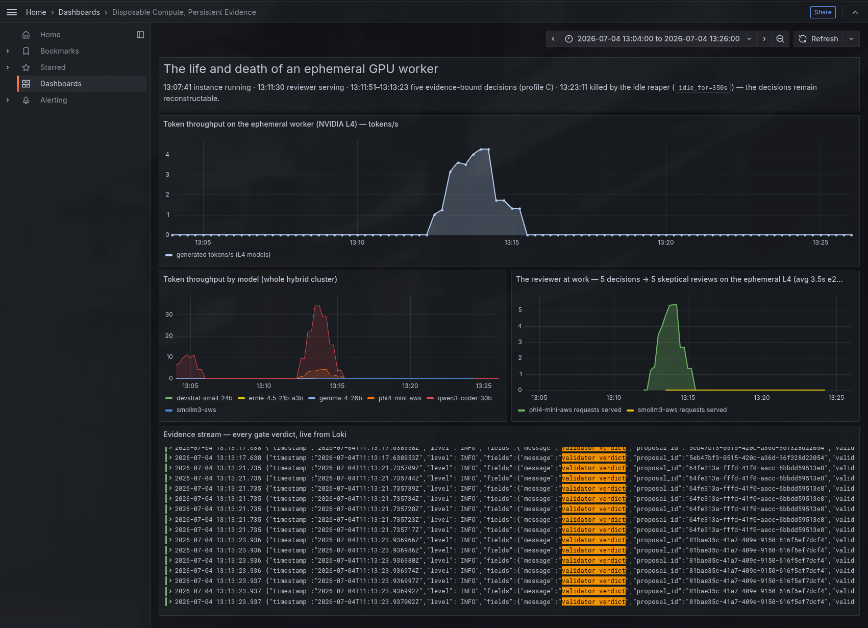Open the Token throughput on ephemeral worker panel title
The image size is (868, 628).
coord(281,124)
